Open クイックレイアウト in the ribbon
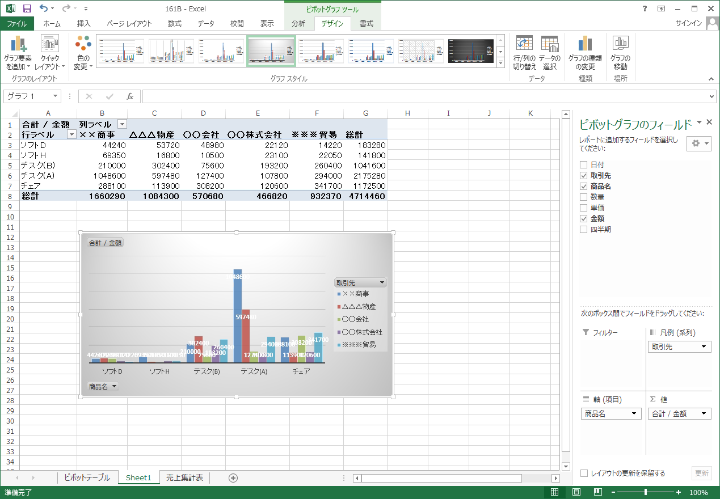 pos(50,44)
